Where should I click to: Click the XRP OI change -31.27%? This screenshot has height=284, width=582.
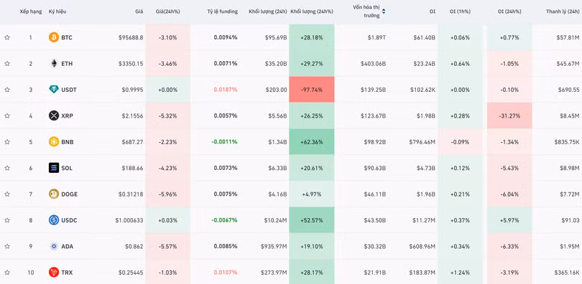coord(509,116)
